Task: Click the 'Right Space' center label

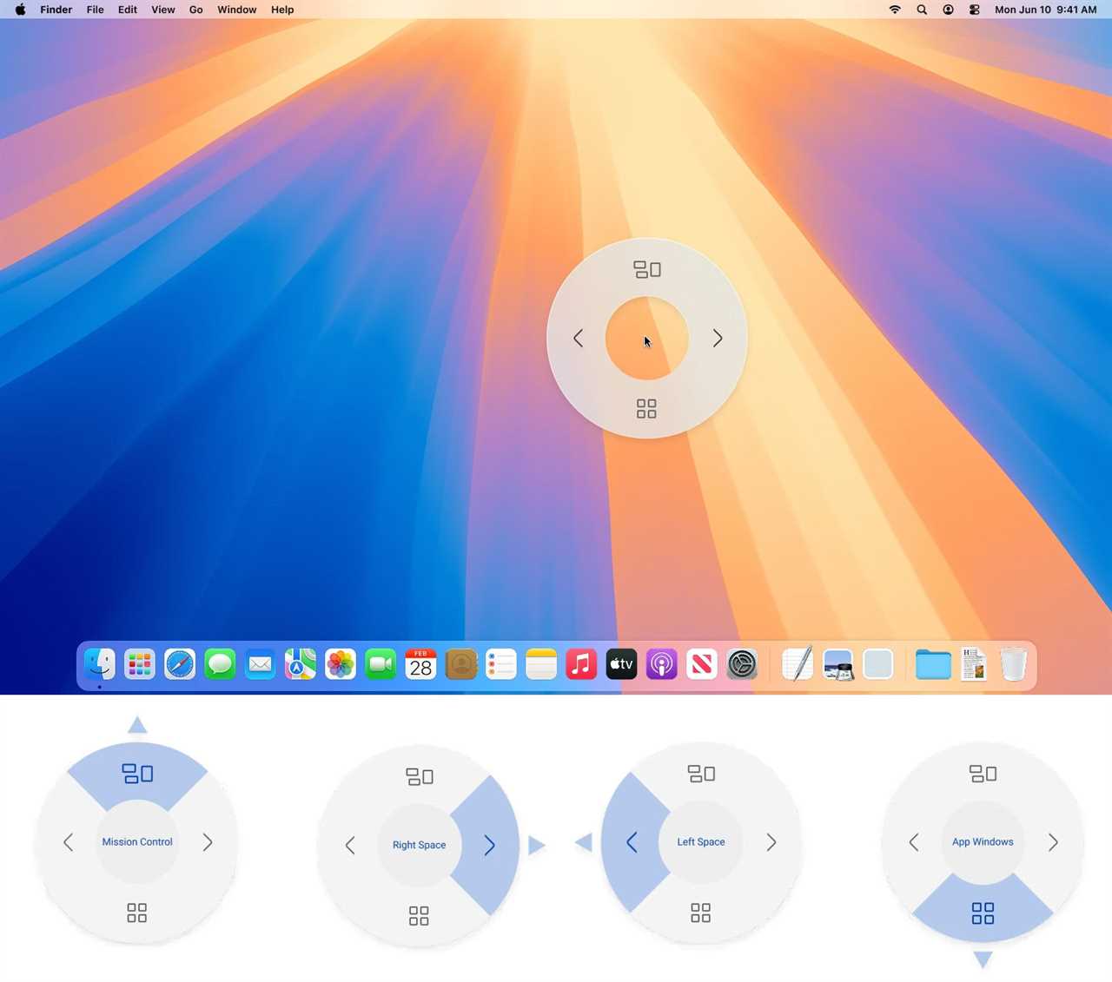Action: point(419,845)
